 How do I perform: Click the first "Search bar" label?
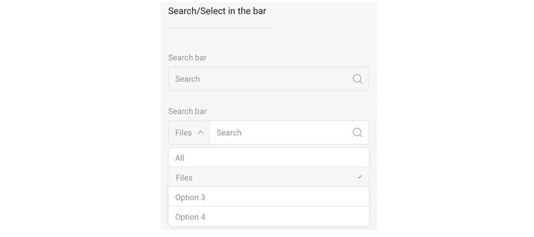pyautogui.click(x=187, y=57)
